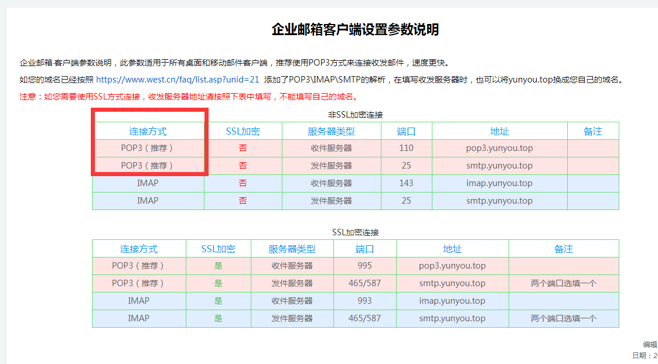Click 收件服务器 in the port 993 row
Viewport: 658px width, 364px height.
click(292, 301)
